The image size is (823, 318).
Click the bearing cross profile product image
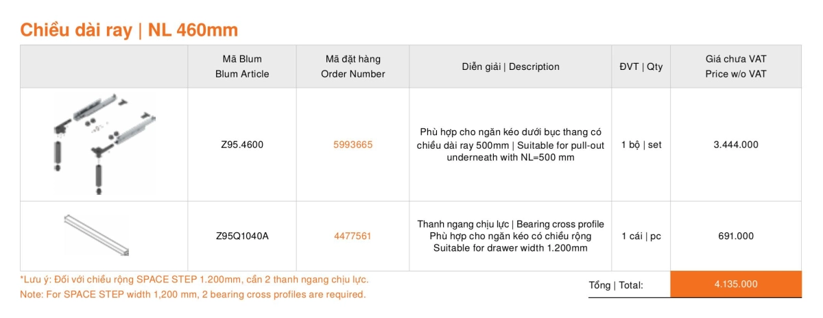tap(97, 234)
